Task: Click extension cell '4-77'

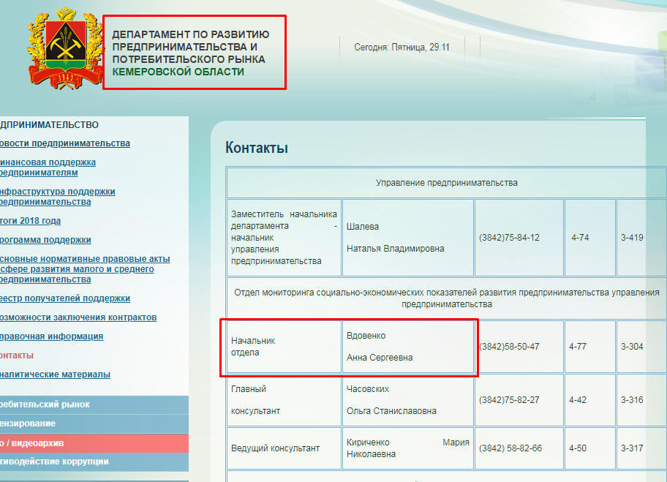Action: 590,346
